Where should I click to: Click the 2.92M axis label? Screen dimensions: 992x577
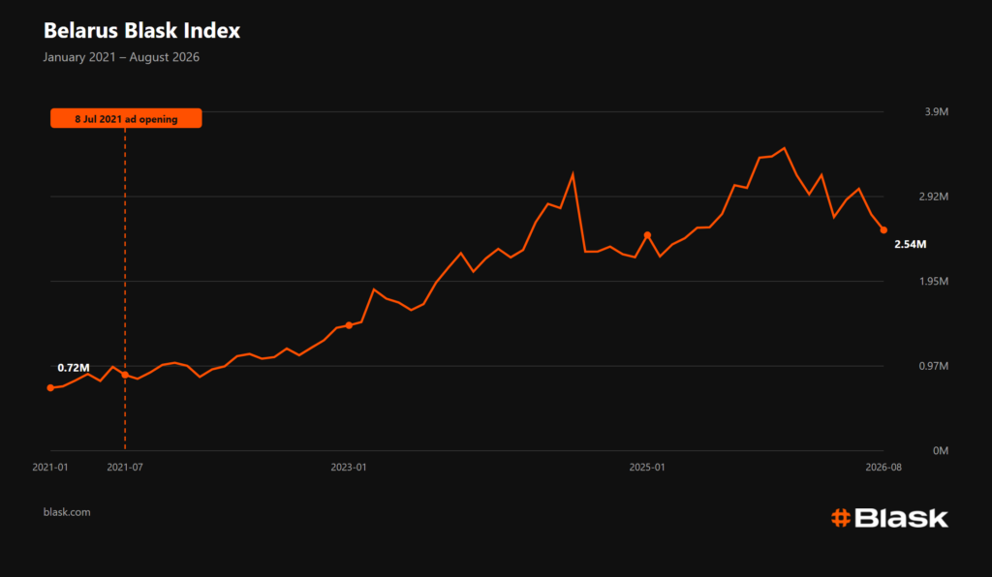[x=934, y=197]
